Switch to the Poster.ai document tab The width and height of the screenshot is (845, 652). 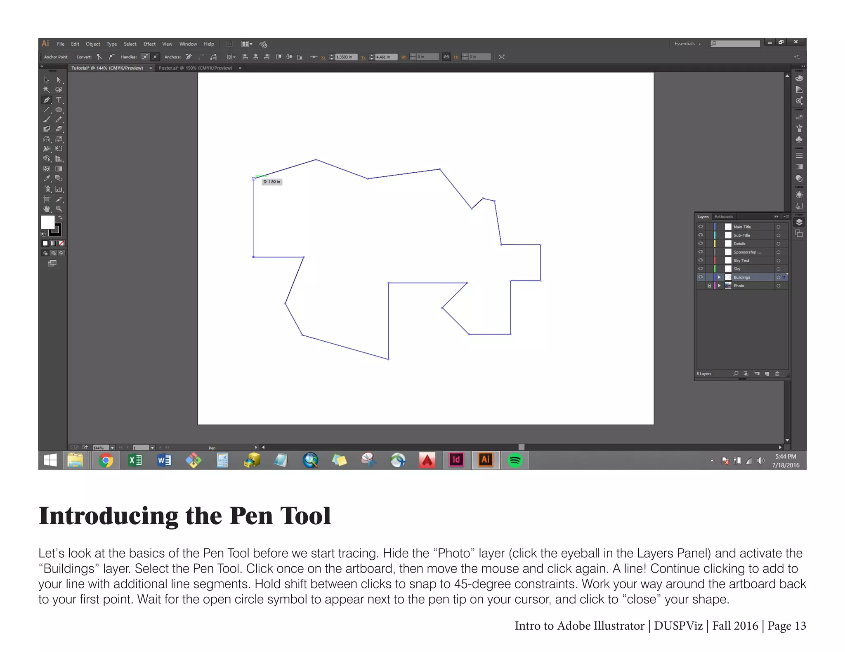pyautogui.click(x=196, y=68)
